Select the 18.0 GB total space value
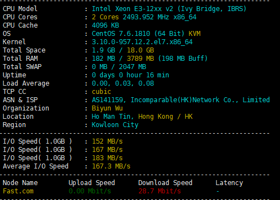The image size is (280, 200). click(141, 50)
